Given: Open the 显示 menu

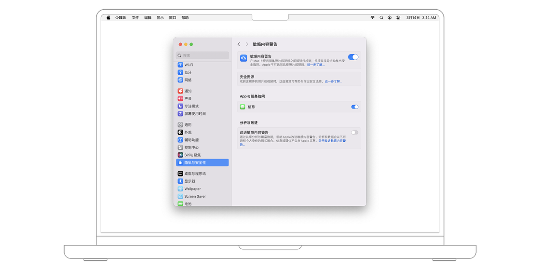Looking at the screenshot, I should click(x=160, y=17).
